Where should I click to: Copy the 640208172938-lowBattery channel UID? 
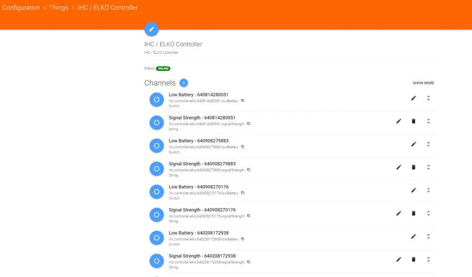(x=243, y=239)
